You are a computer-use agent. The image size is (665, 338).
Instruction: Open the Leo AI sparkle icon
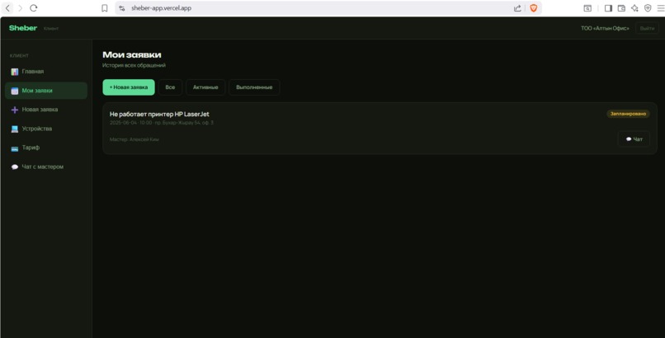634,8
